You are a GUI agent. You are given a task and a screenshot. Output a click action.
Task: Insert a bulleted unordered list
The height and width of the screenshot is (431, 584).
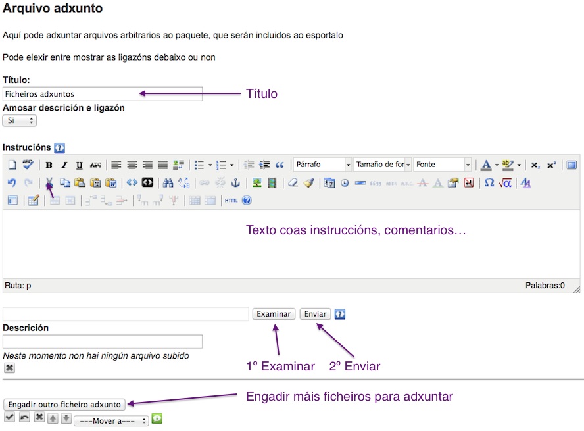pos(199,165)
